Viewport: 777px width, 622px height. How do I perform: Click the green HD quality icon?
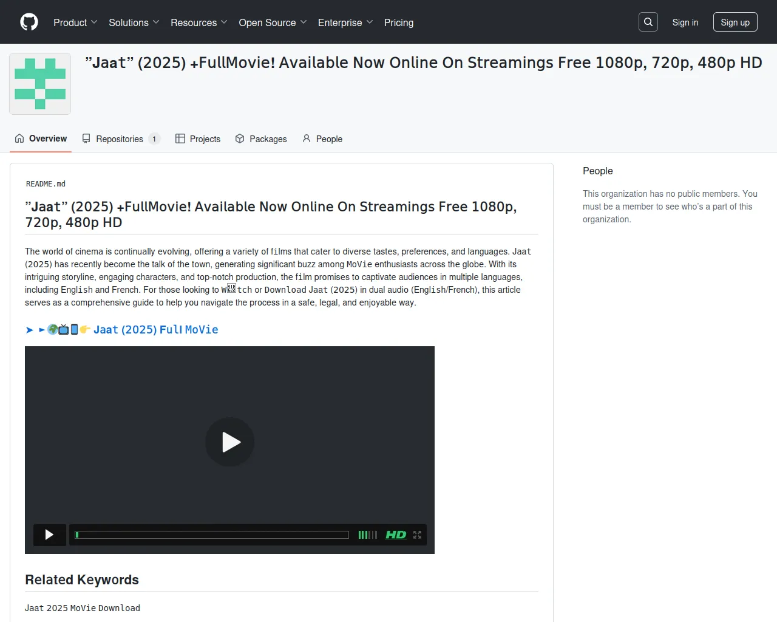[x=396, y=535]
